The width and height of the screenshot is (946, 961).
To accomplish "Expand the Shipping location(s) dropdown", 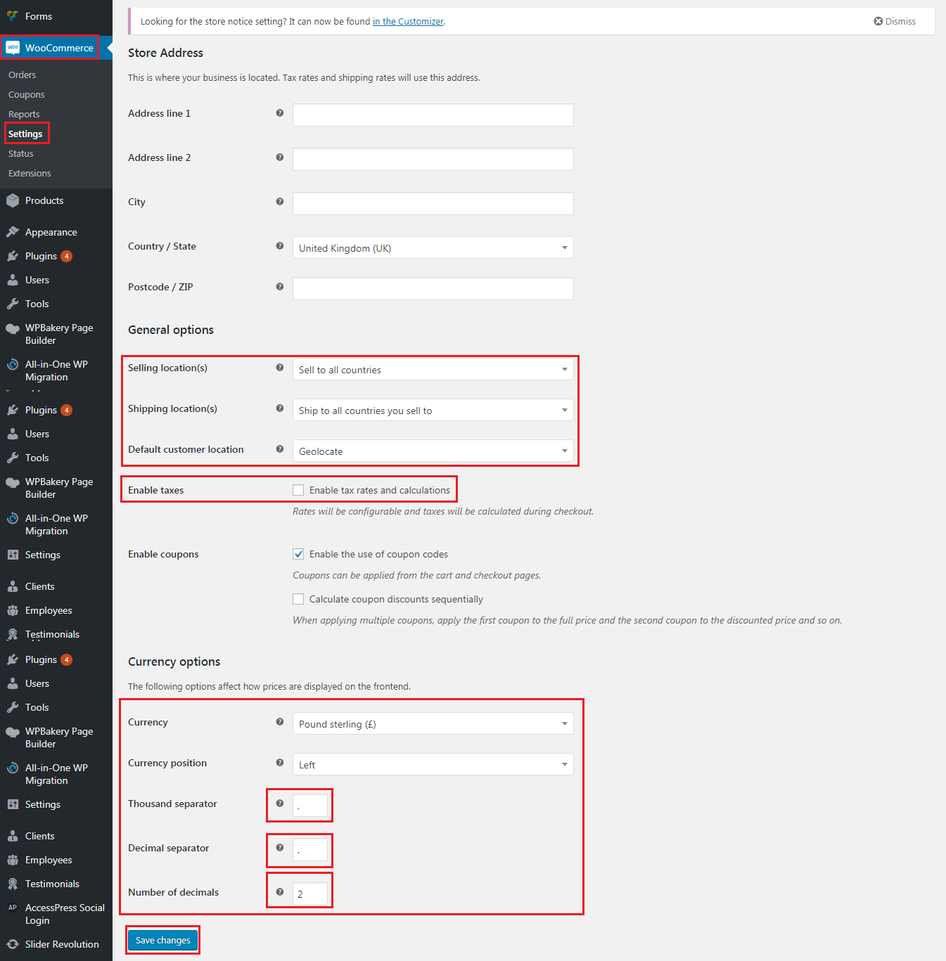I will point(433,410).
